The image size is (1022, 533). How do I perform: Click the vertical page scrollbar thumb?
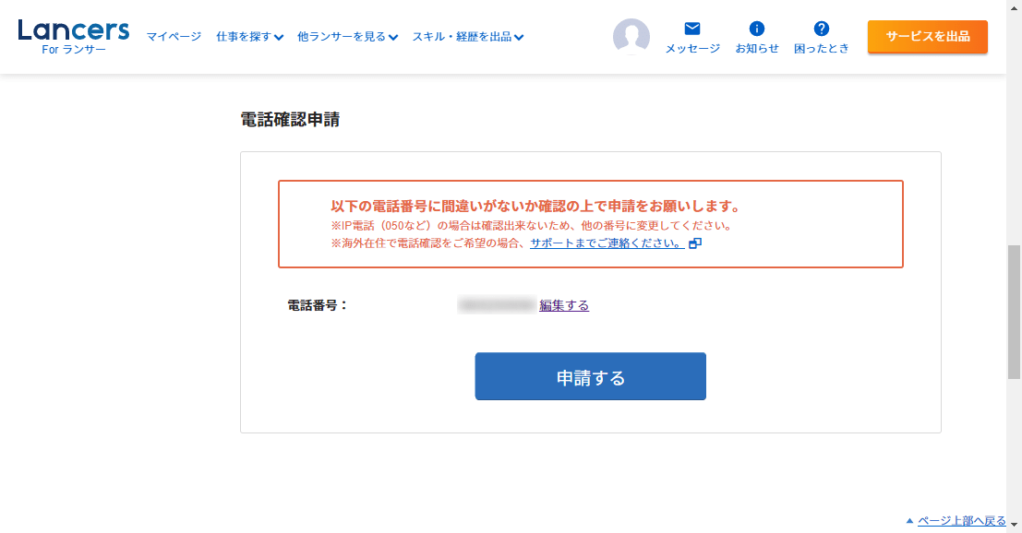coord(1014,311)
